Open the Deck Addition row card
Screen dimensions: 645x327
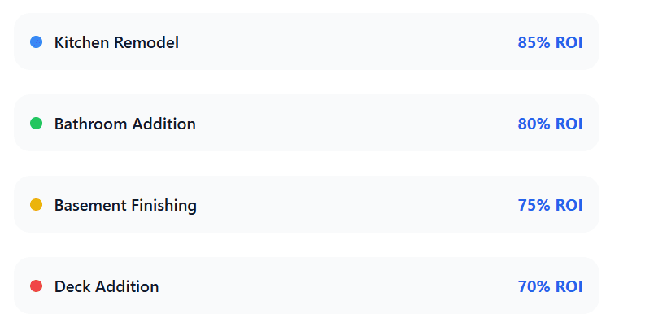pyautogui.click(x=307, y=286)
